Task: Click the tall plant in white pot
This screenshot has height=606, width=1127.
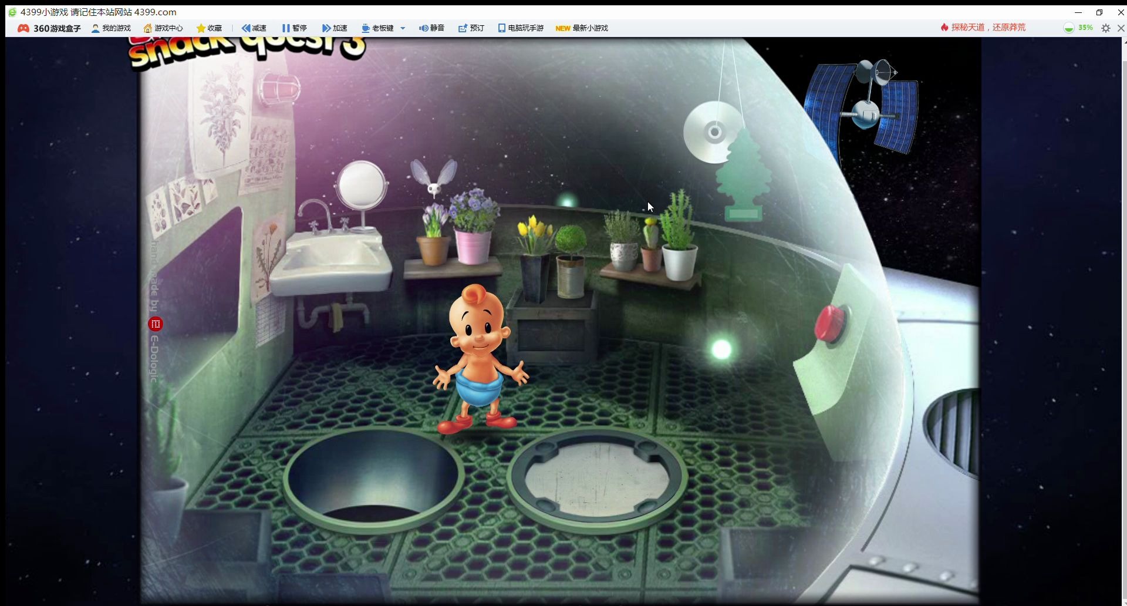Action: [x=679, y=236]
